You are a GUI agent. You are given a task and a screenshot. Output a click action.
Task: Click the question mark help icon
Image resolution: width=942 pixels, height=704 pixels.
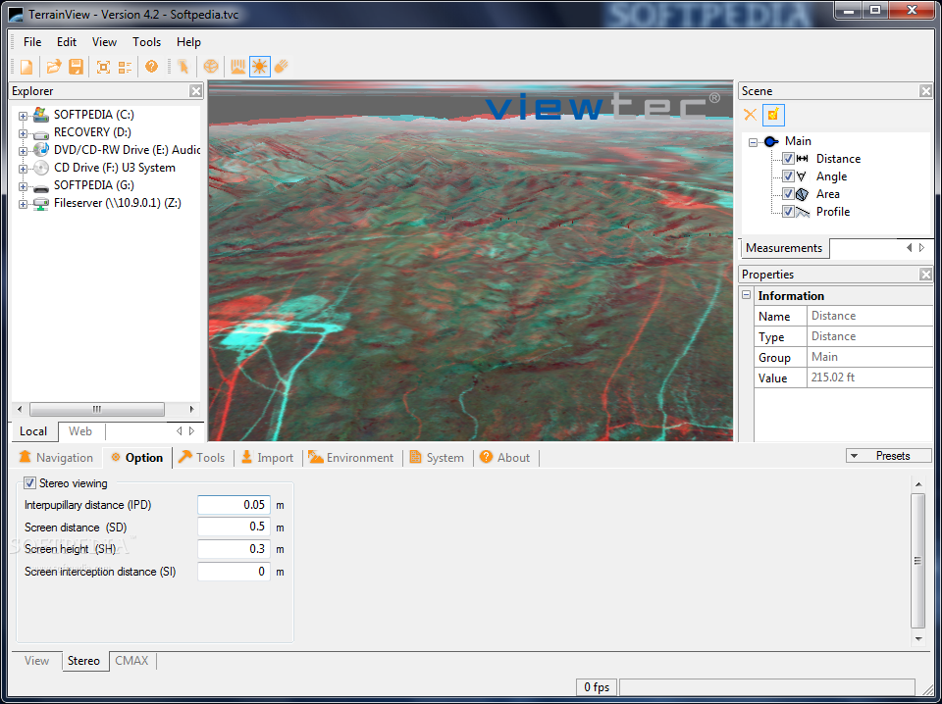pos(151,66)
